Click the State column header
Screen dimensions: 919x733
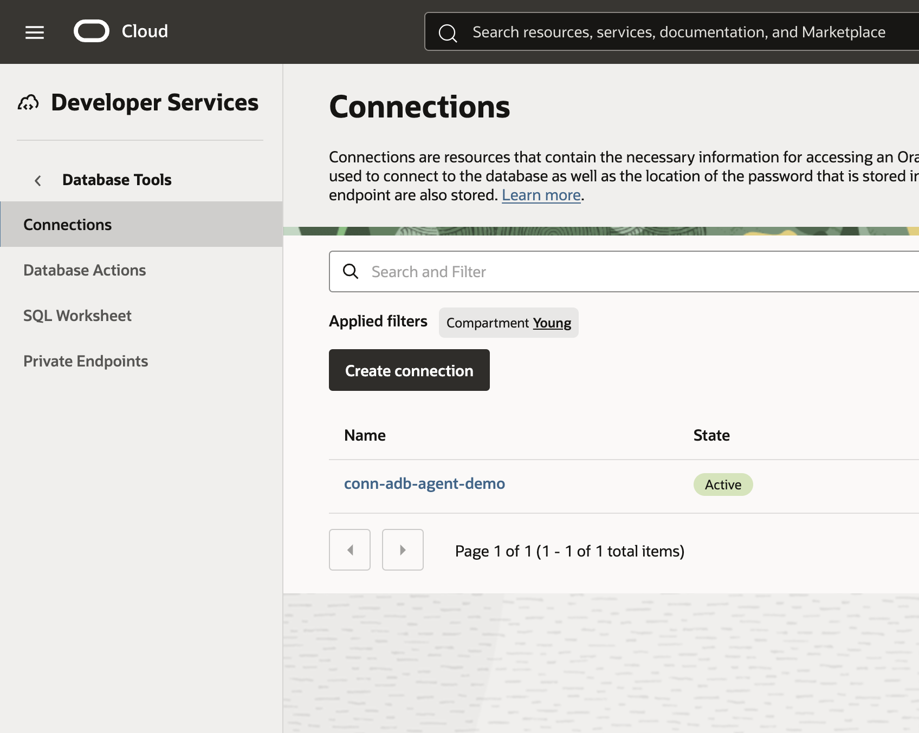click(x=711, y=435)
